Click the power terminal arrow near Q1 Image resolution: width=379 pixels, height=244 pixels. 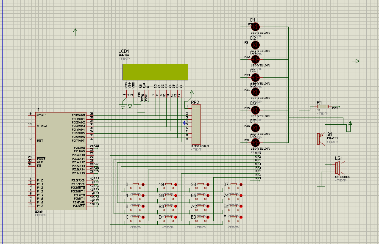coord(350,123)
